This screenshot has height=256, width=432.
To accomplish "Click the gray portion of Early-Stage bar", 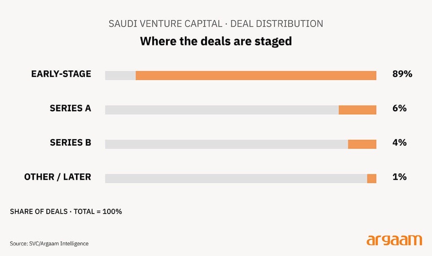I will click(x=120, y=75).
